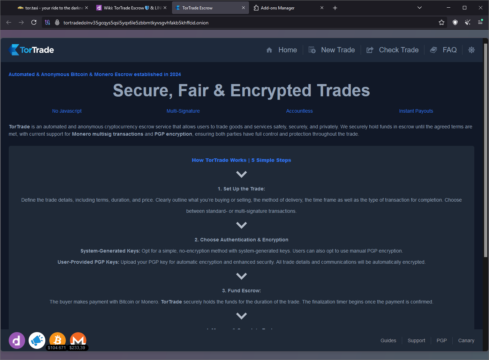Viewport: 489px width, 360px height.
Task: Click the FAQ book icon
Action: pyautogui.click(x=434, y=50)
